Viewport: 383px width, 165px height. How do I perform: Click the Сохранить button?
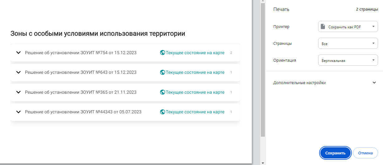(x=335, y=153)
